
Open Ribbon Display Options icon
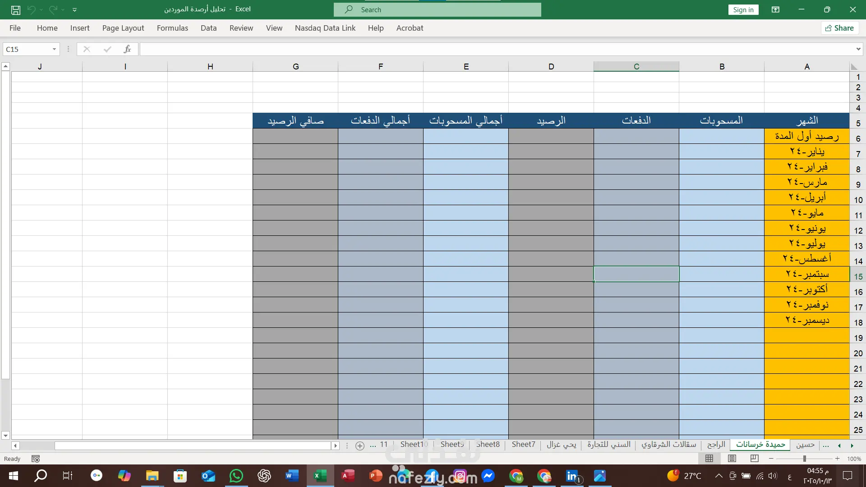point(775,9)
